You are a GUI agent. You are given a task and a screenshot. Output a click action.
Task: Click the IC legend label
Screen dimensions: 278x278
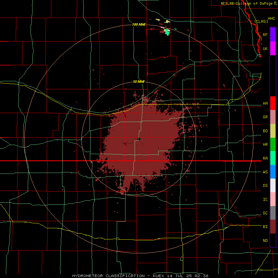click(265, 200)
